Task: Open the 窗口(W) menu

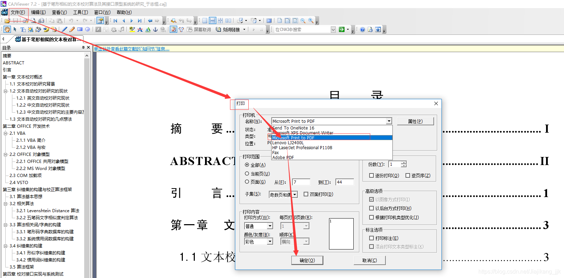Action: coord(102,12)
